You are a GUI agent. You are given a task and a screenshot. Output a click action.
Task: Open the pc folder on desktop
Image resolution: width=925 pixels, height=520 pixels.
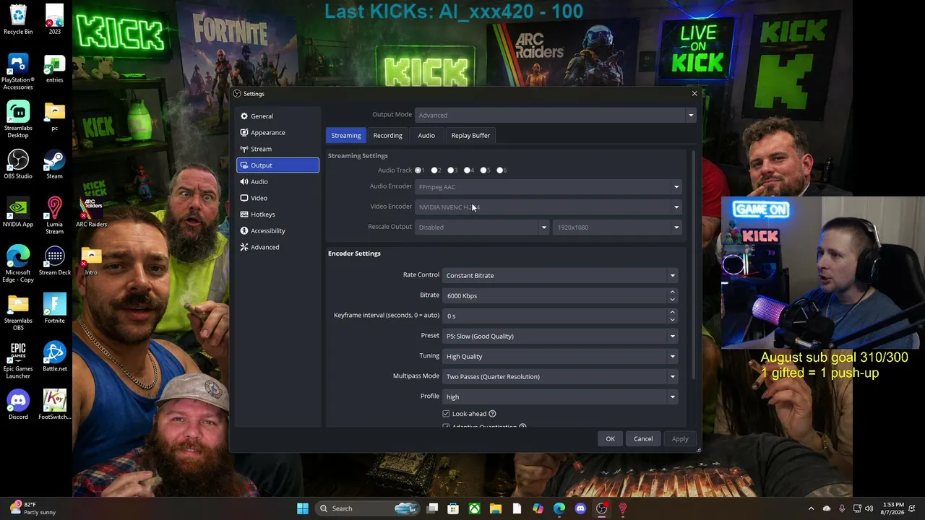click(54, 116)
